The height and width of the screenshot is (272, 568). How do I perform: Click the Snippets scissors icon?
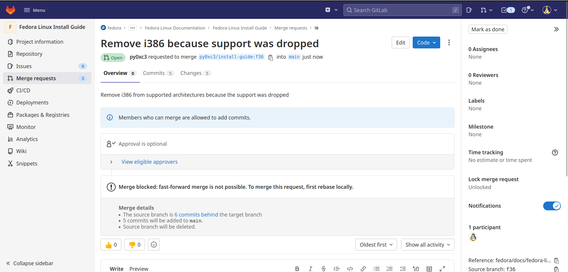click(x=10, y=164)
